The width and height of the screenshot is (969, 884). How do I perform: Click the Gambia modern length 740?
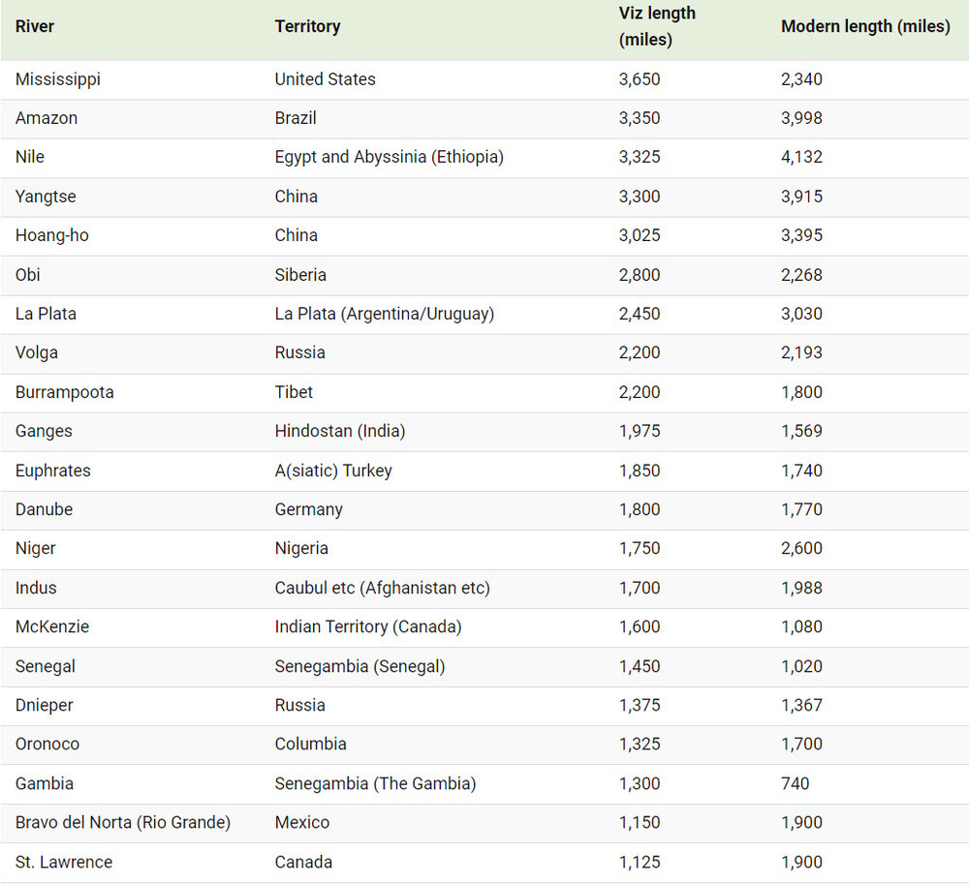(795, 783)
